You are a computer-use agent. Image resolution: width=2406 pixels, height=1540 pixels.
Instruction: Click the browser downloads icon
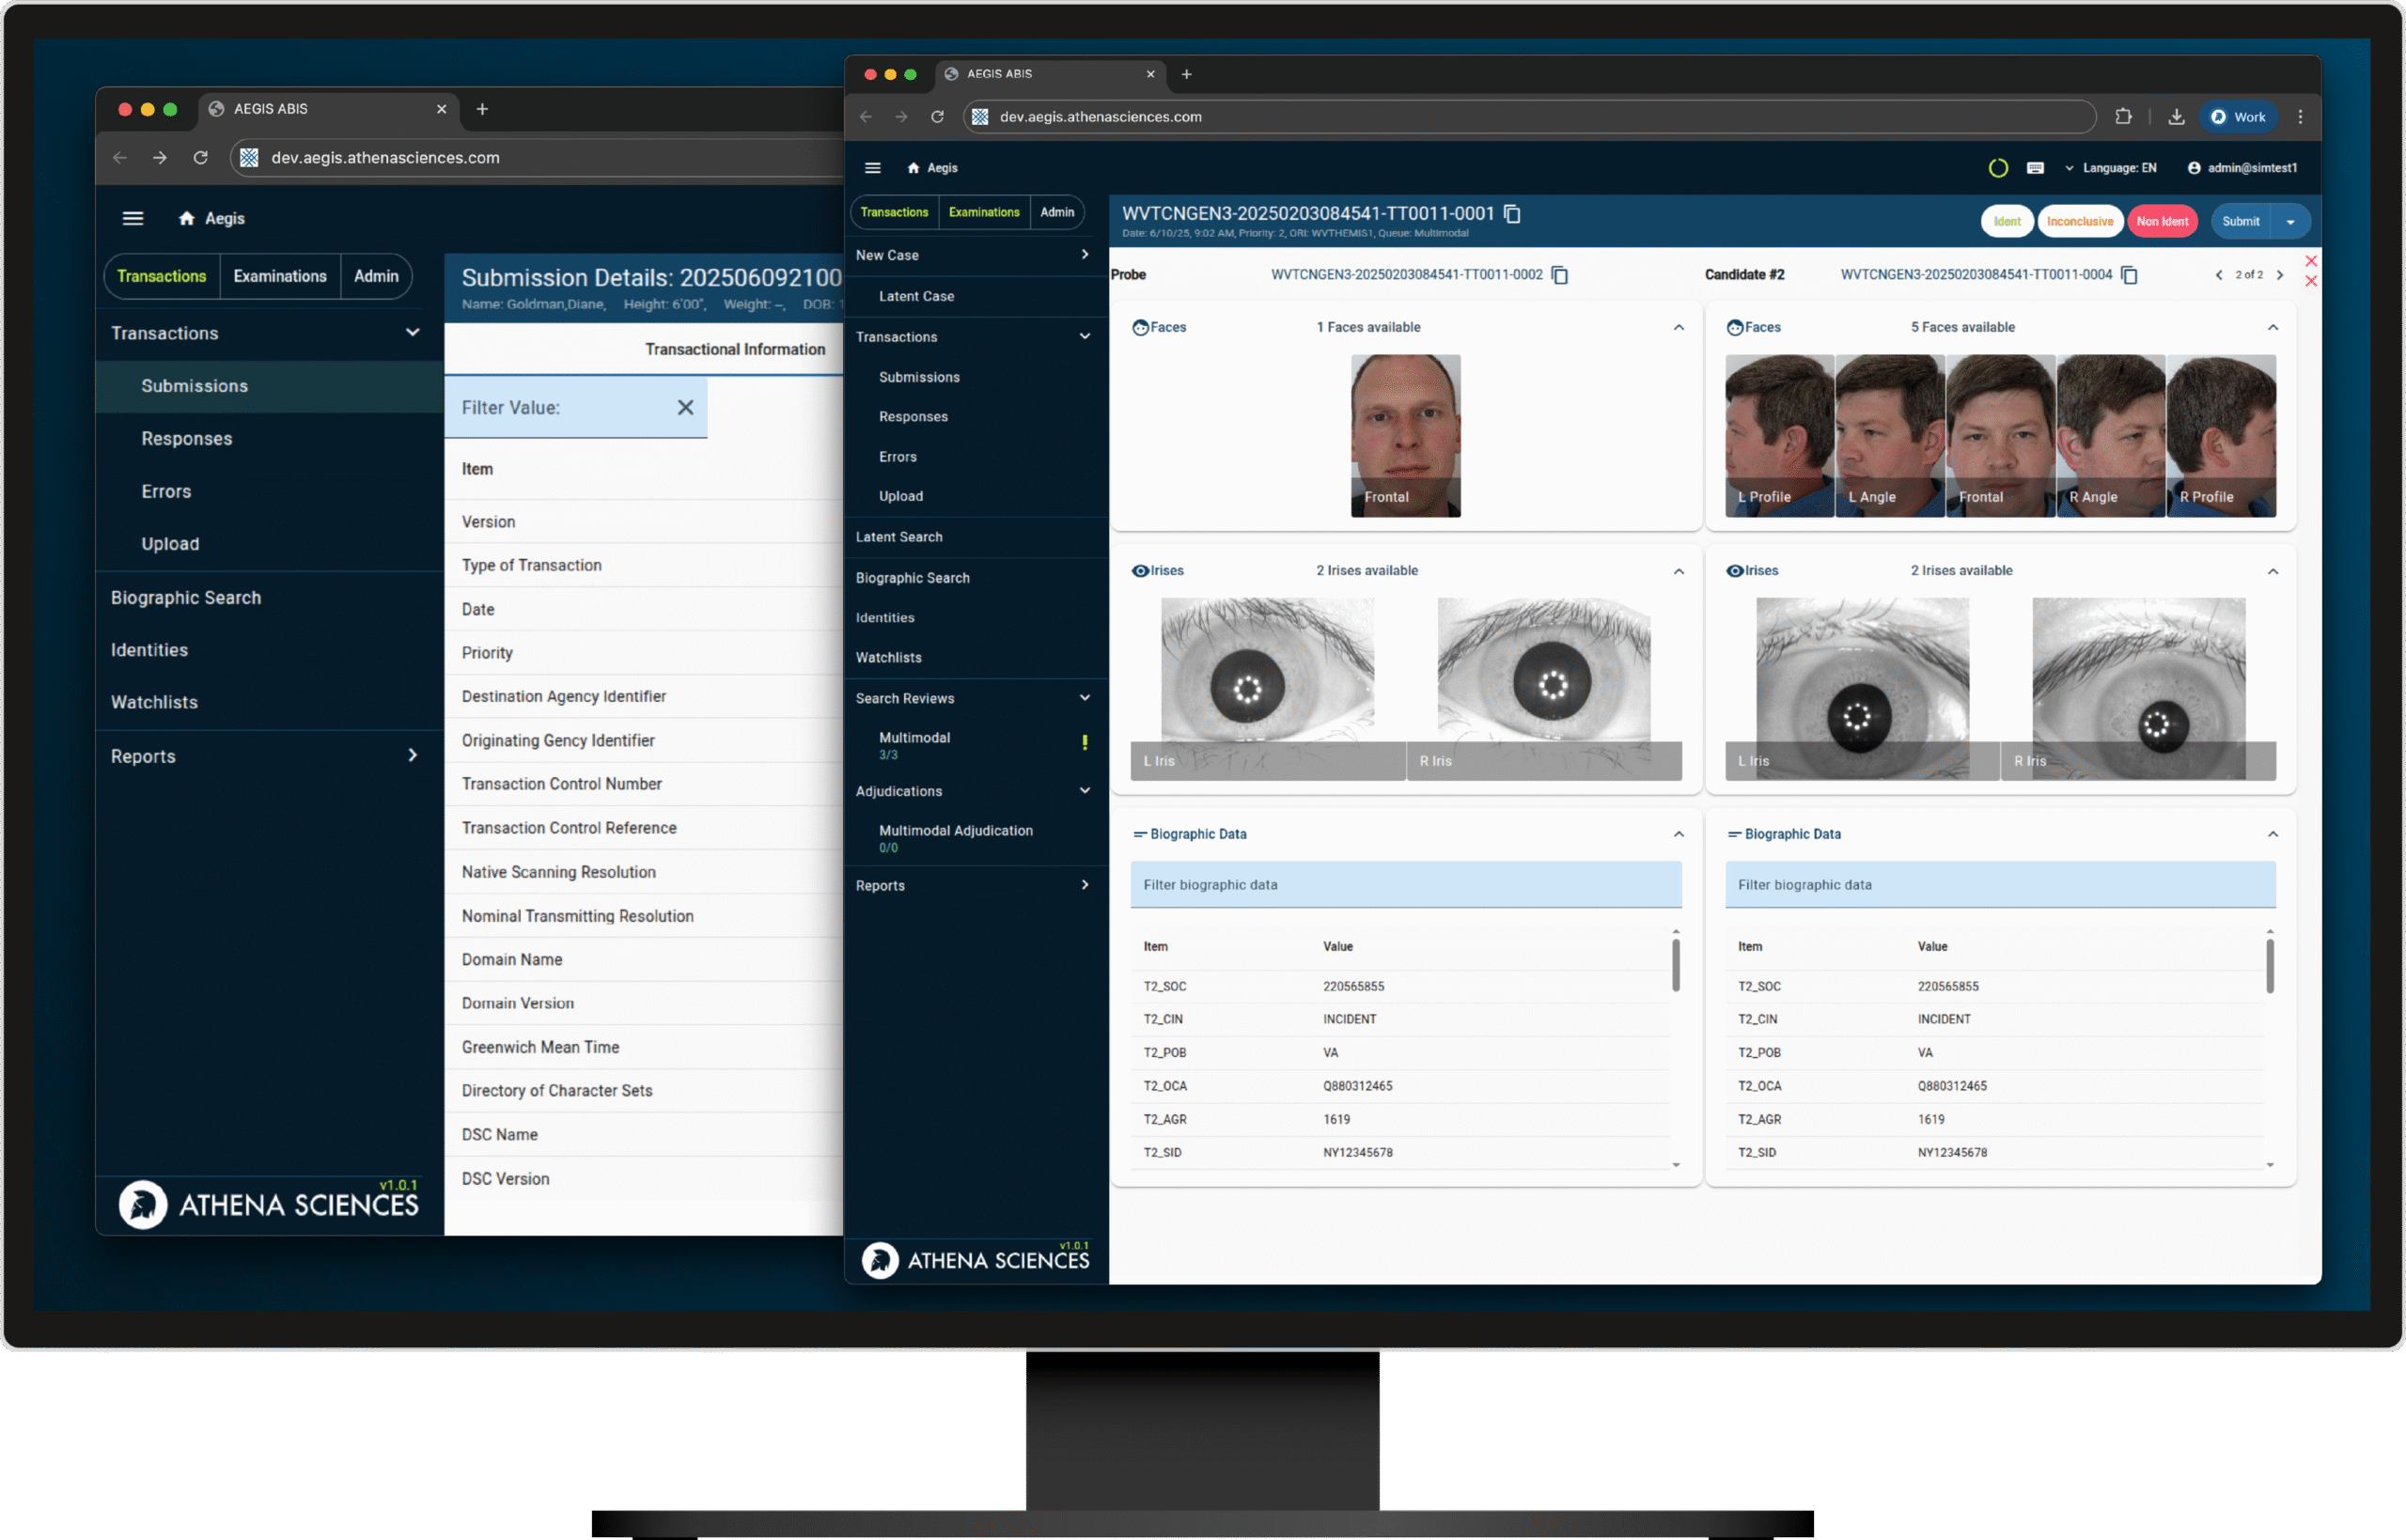point(2175,117)
